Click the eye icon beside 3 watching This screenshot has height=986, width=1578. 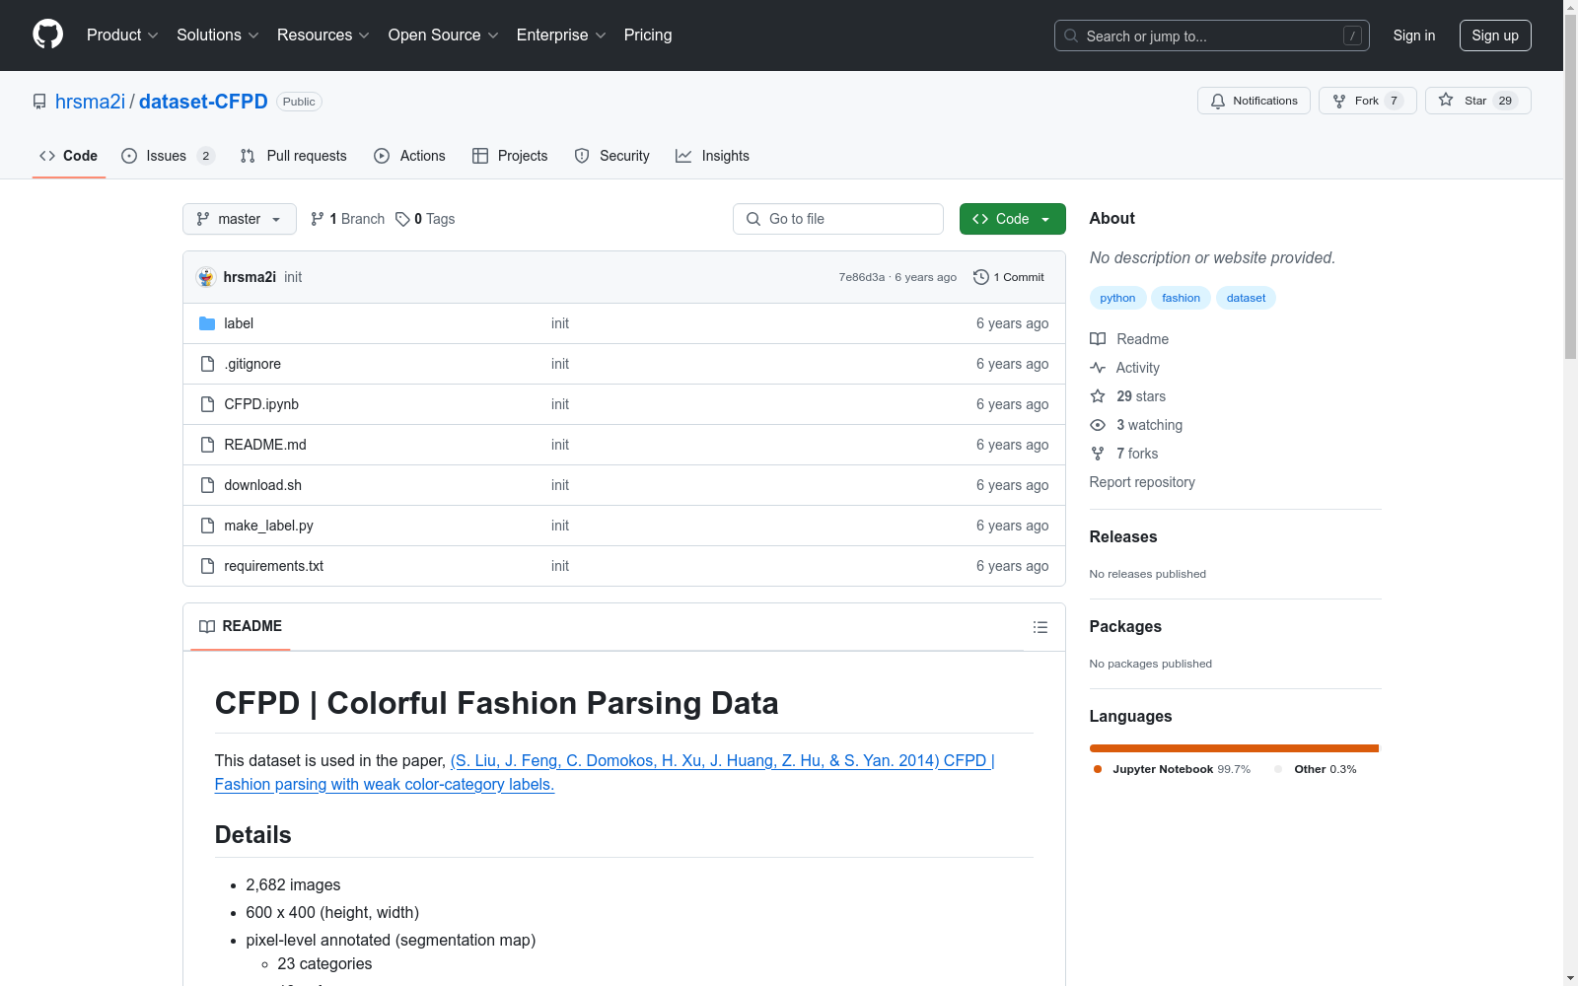click(1098, 425)
